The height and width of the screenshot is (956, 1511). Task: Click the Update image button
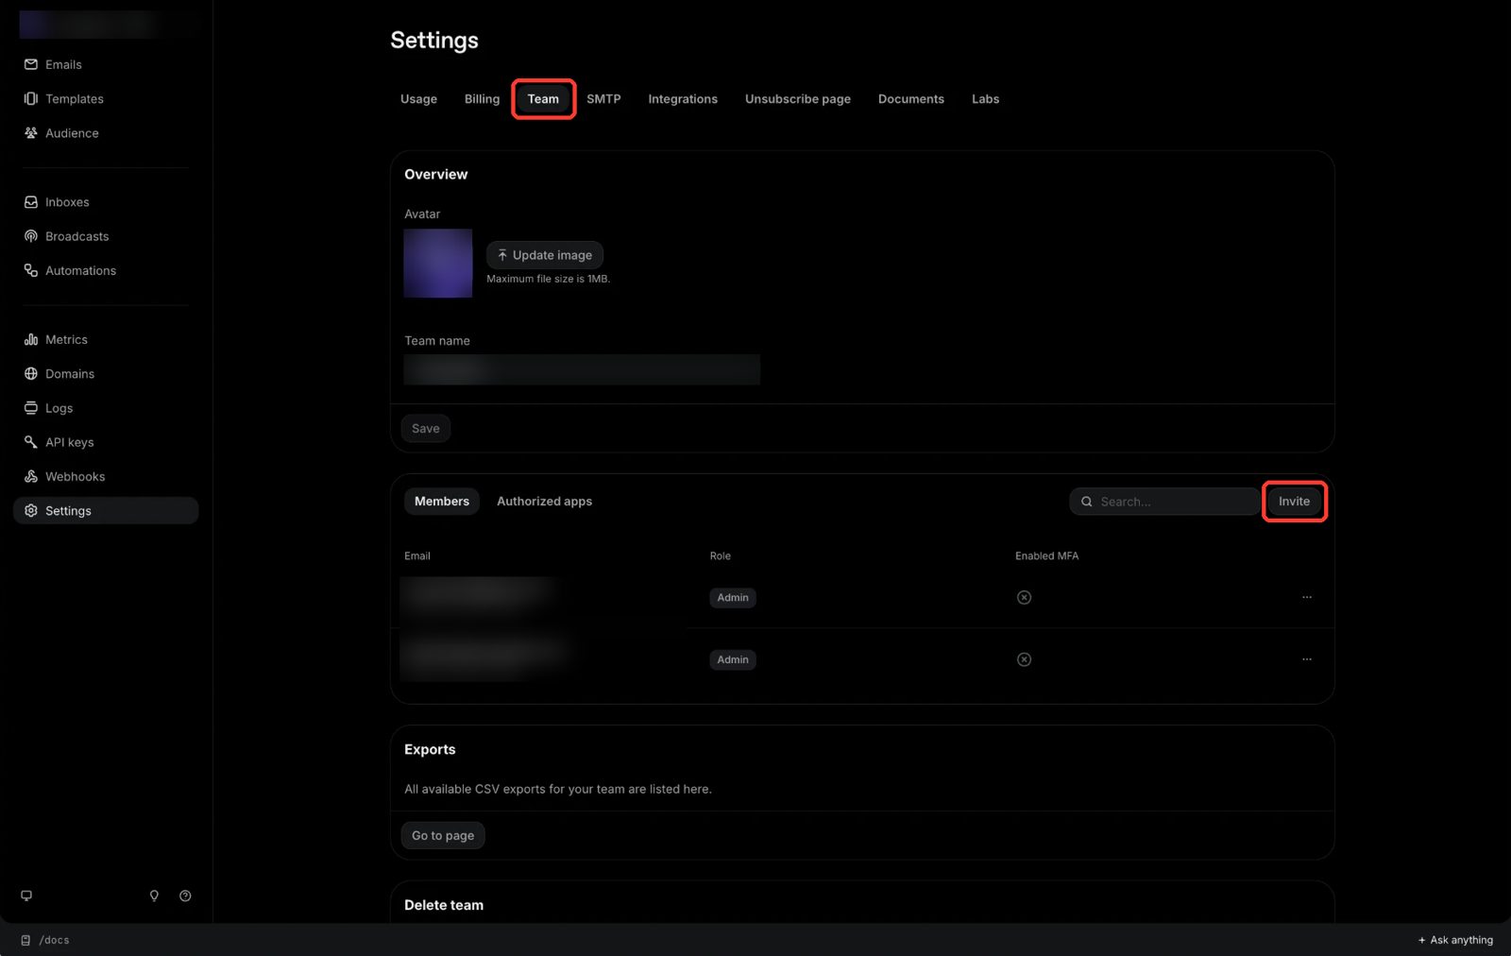tap(545, 255)
